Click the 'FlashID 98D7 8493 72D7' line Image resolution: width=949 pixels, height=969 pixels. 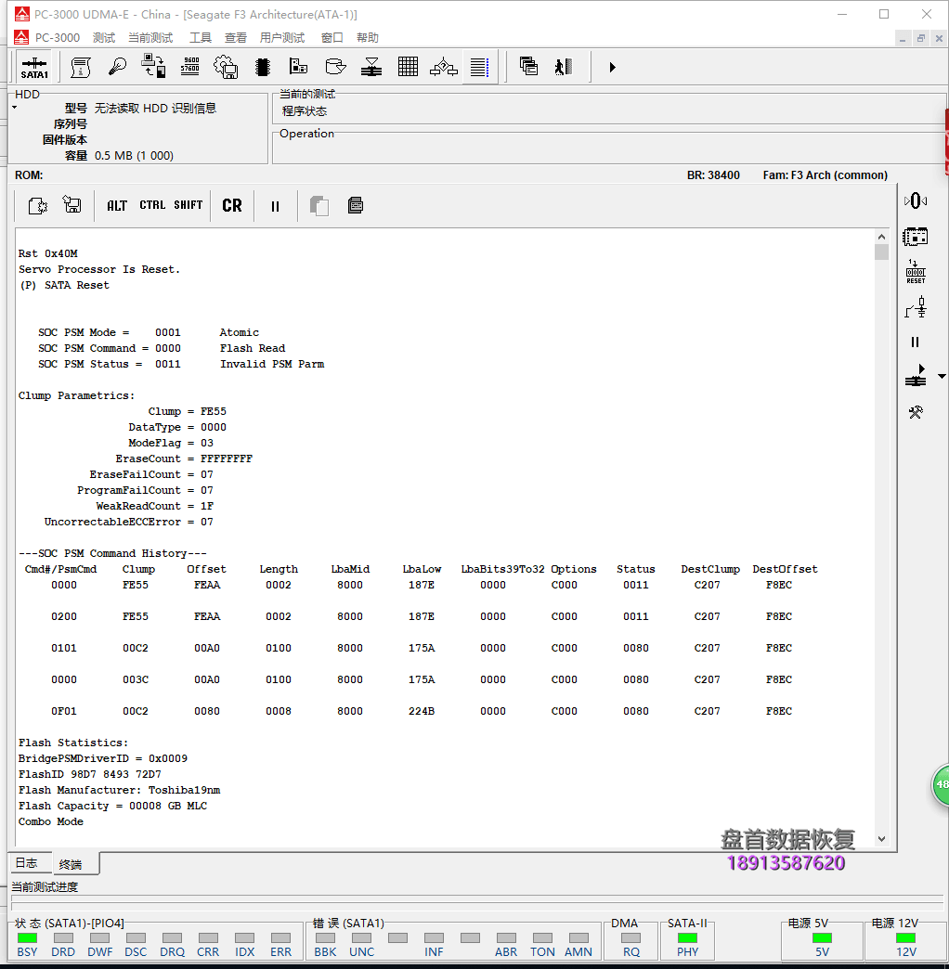click(90, 774)
